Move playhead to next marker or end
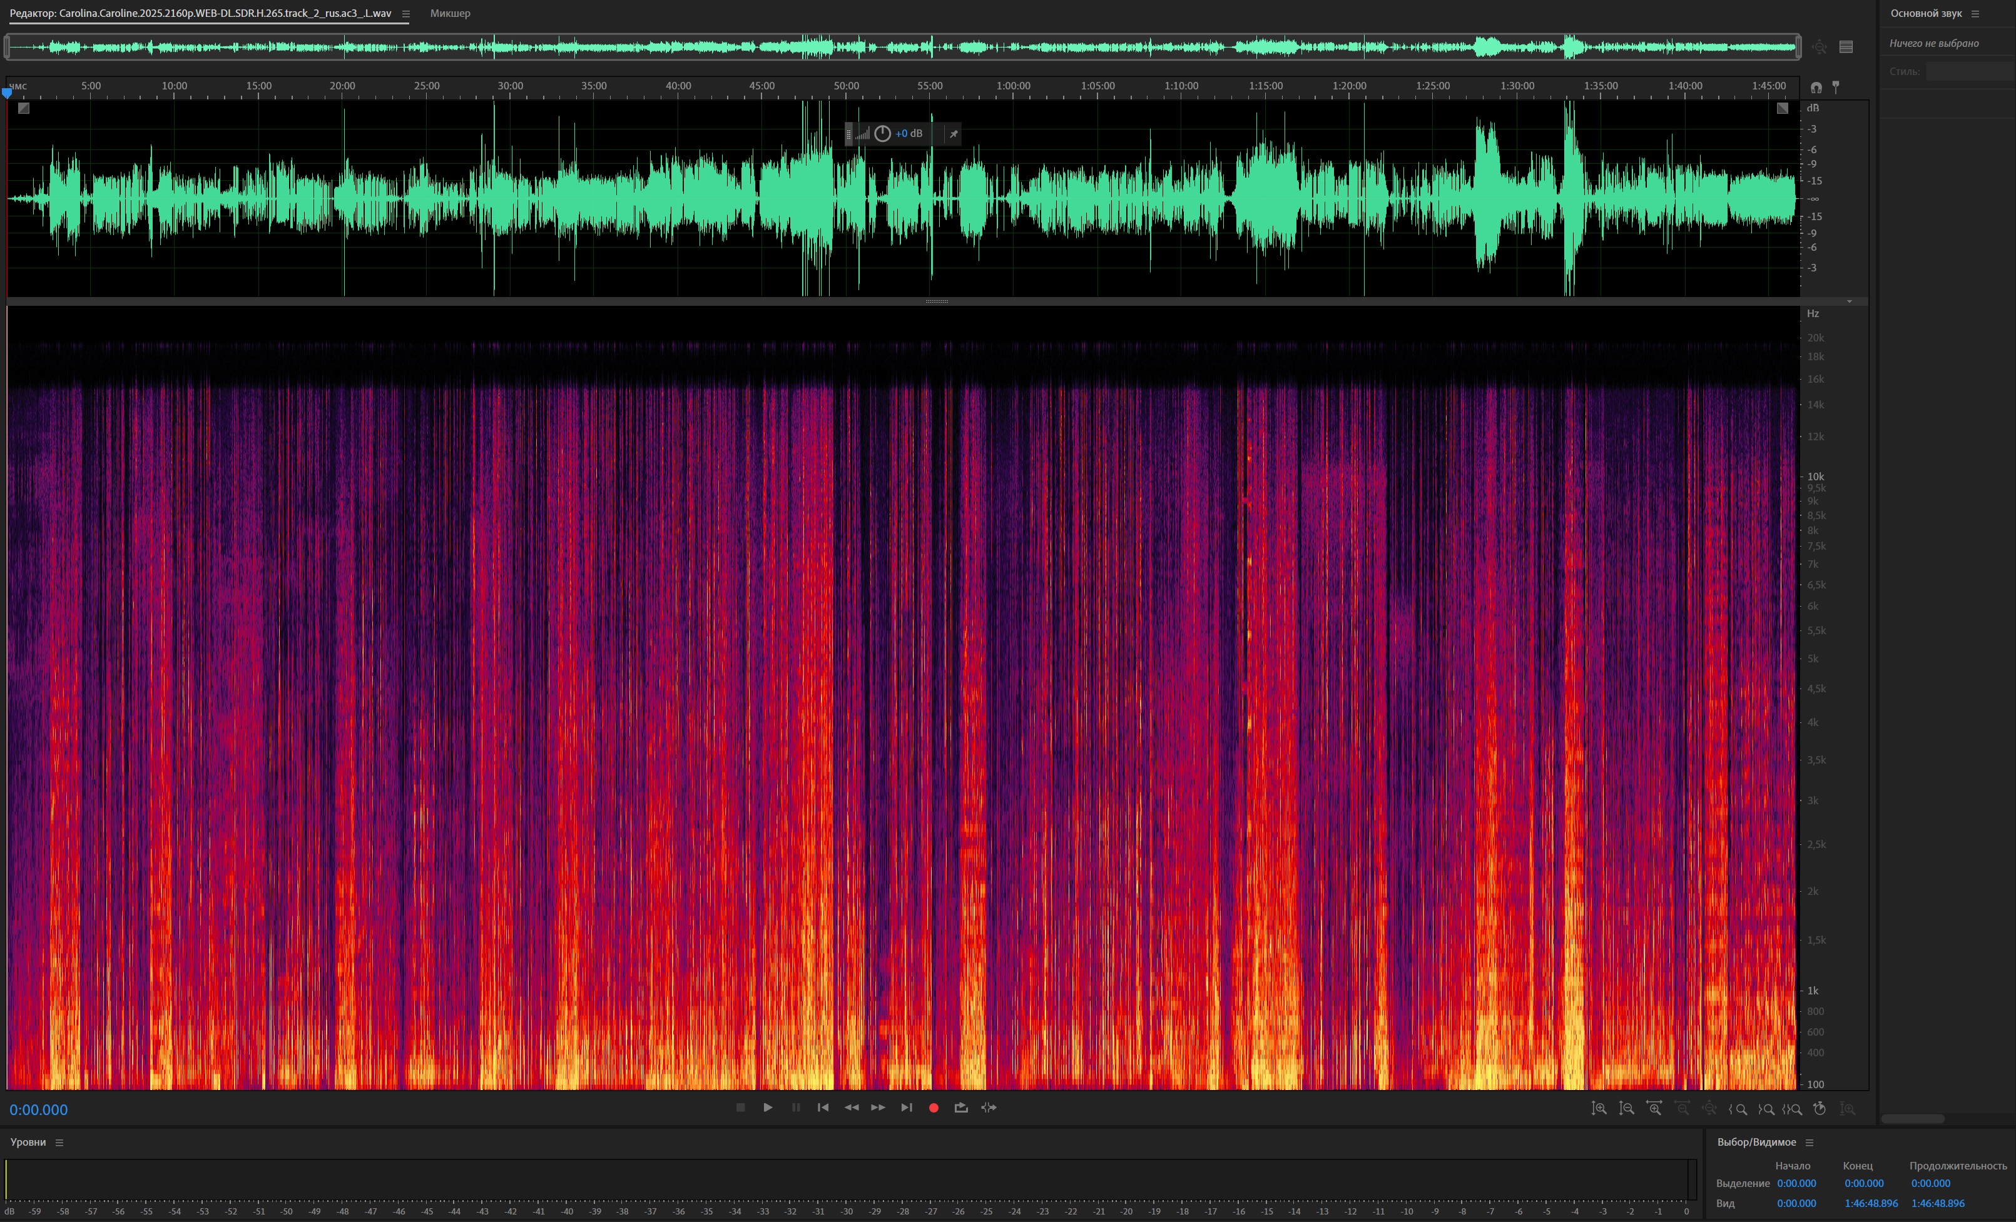The height and width of the screenshot is (1222, 2016). click(906, 1108)
